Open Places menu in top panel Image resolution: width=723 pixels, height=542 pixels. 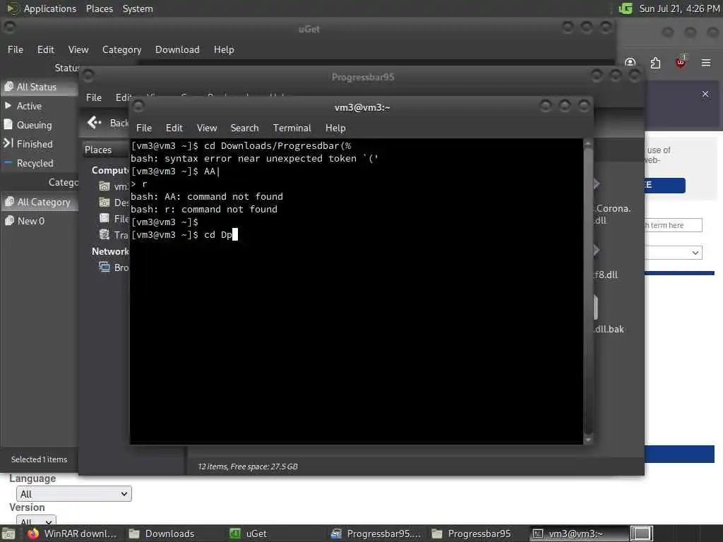pyautogui.click(x=99, y=8)
